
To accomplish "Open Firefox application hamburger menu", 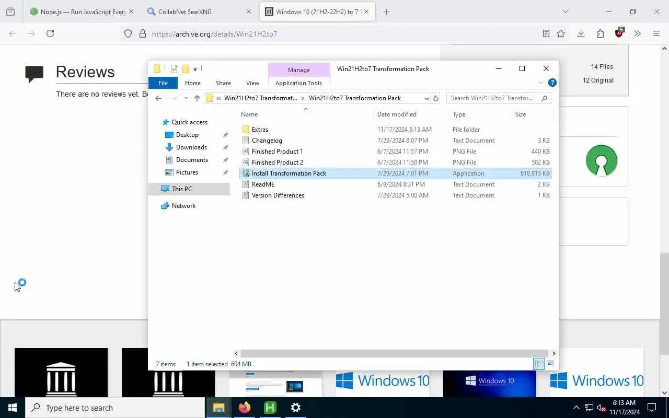I will [656, 33].
